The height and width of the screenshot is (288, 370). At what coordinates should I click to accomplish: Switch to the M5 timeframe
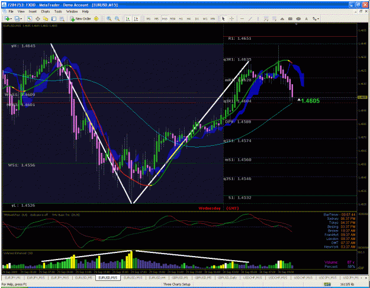(x=156, y=18)
